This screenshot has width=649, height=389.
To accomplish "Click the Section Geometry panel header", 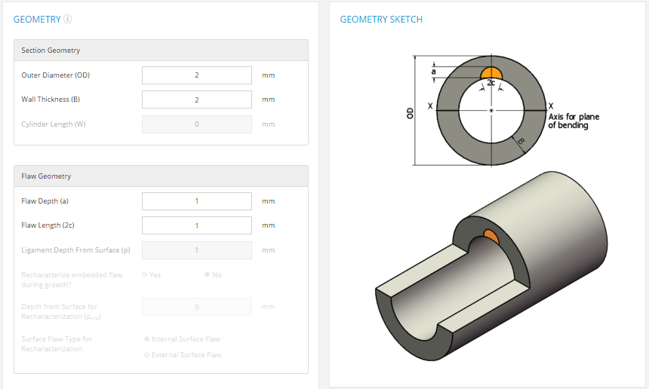I will (x=161, y=51).
